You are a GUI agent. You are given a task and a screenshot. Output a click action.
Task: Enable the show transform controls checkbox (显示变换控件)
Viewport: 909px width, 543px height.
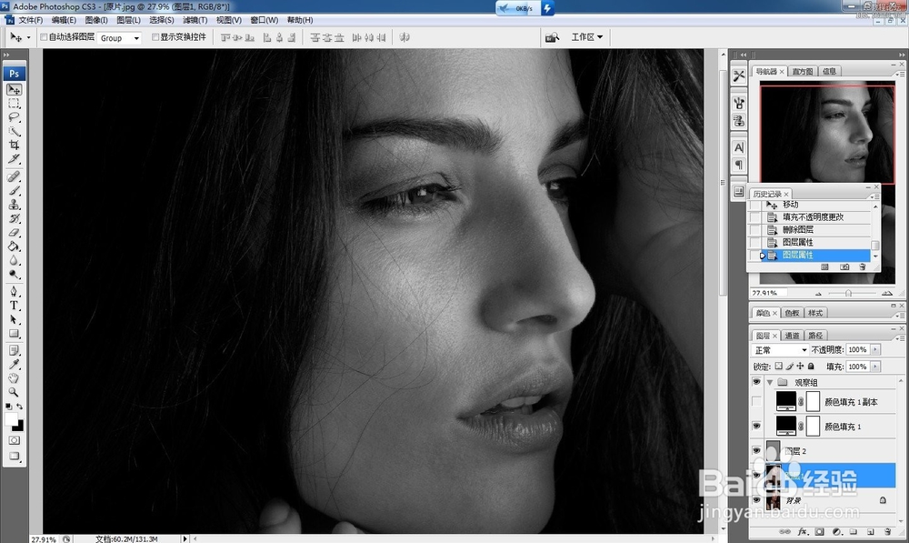155,37
